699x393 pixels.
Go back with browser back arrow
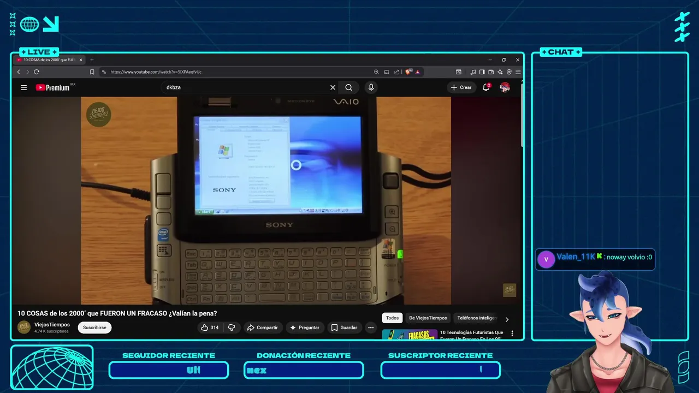pos(19,72)
